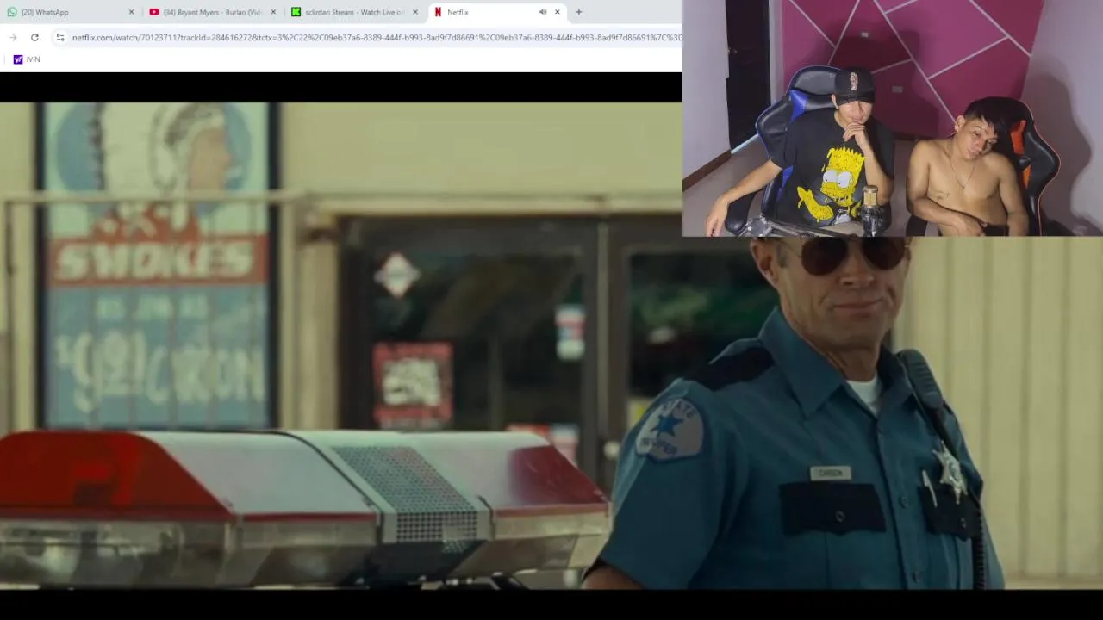Click the Netflix URL address bar
The height and width of the screenshot is (620, 1103).
[377, 37]
